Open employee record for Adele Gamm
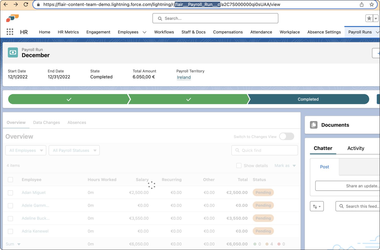Viewport: 380px width, 250px height. click(x=35, y=205)
